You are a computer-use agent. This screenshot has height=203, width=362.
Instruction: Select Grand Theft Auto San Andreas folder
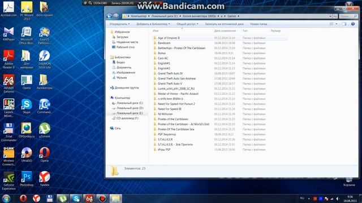(176, 78)
